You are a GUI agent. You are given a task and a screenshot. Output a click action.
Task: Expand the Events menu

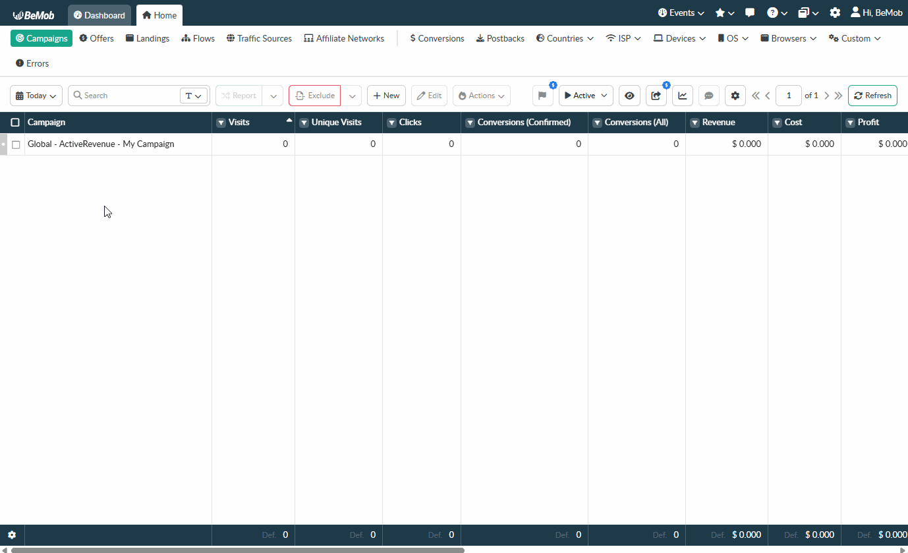tap(681, 13)
